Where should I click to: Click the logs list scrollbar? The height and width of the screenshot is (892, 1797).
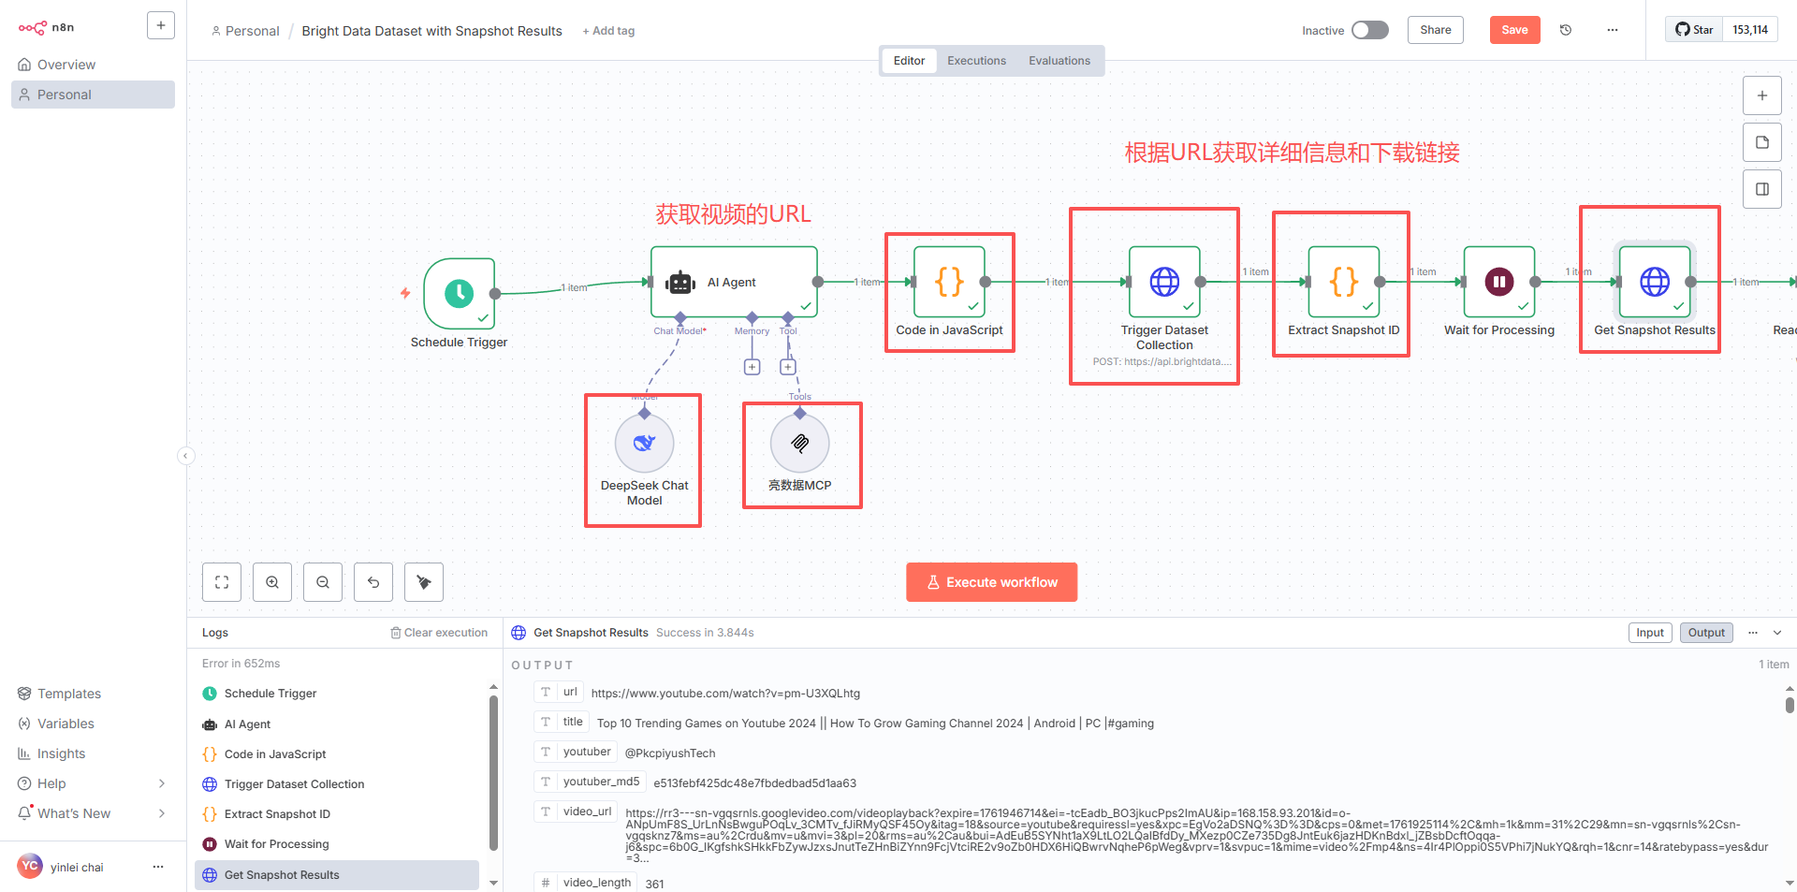point(493,772)
